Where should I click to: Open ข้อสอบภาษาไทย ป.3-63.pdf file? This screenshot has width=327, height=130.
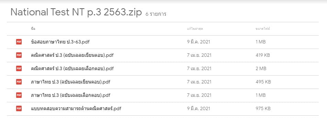[x=60, y=42]
